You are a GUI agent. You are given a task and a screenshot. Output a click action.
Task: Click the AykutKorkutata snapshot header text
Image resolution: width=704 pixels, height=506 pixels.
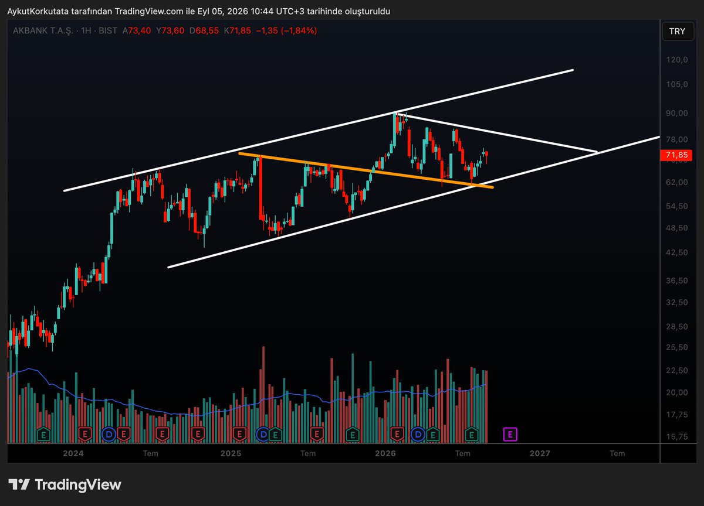pos(198,11)
